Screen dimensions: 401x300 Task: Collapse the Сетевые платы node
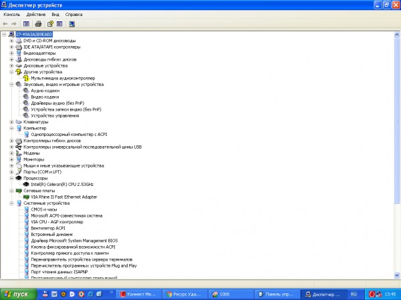(11, 191)
